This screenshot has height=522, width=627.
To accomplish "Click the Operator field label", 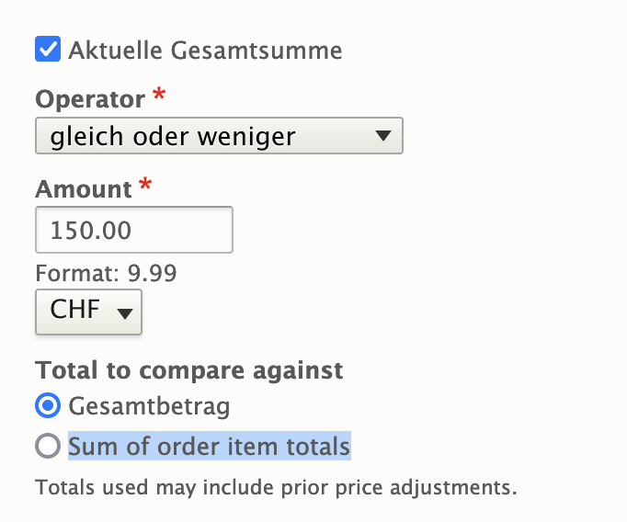I will (x=89, y=98).
